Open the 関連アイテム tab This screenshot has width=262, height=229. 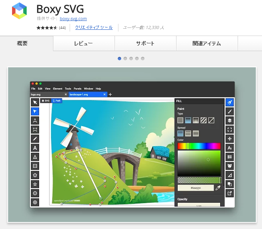pos(207,43)
